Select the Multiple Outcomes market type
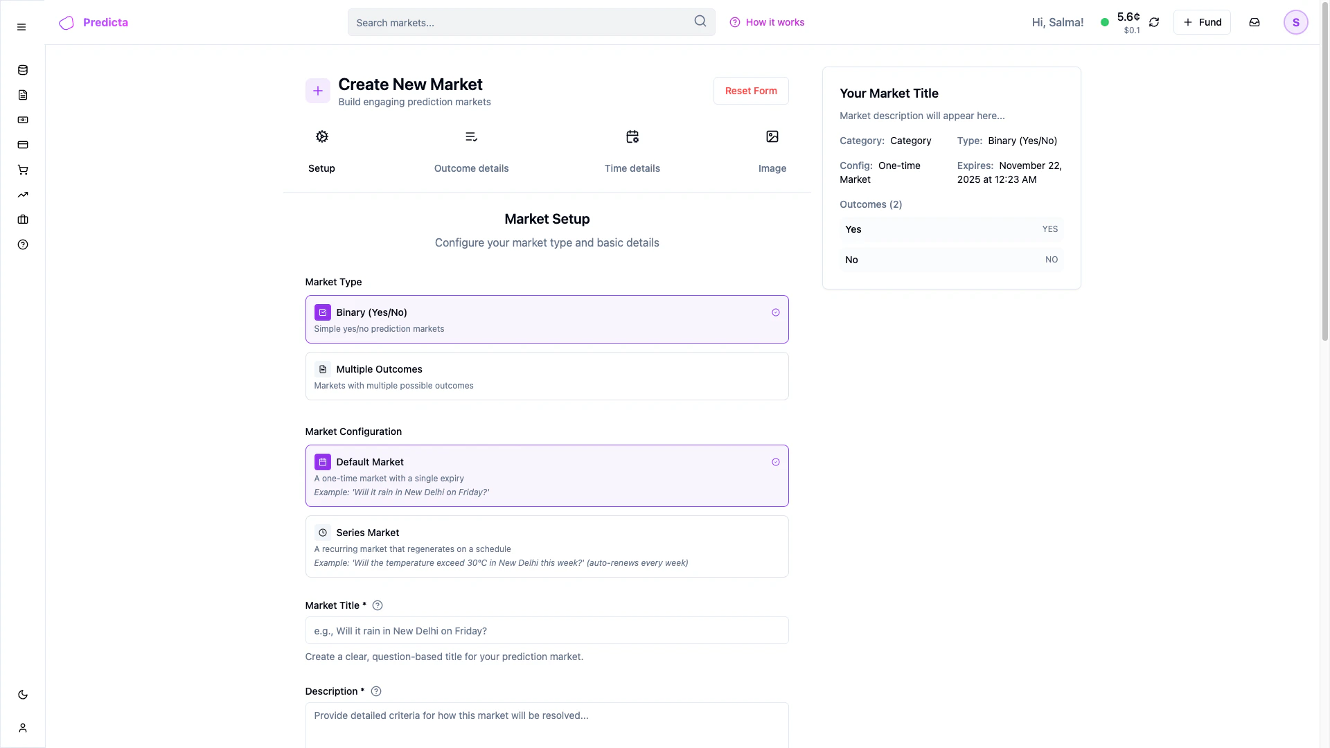 547,376
